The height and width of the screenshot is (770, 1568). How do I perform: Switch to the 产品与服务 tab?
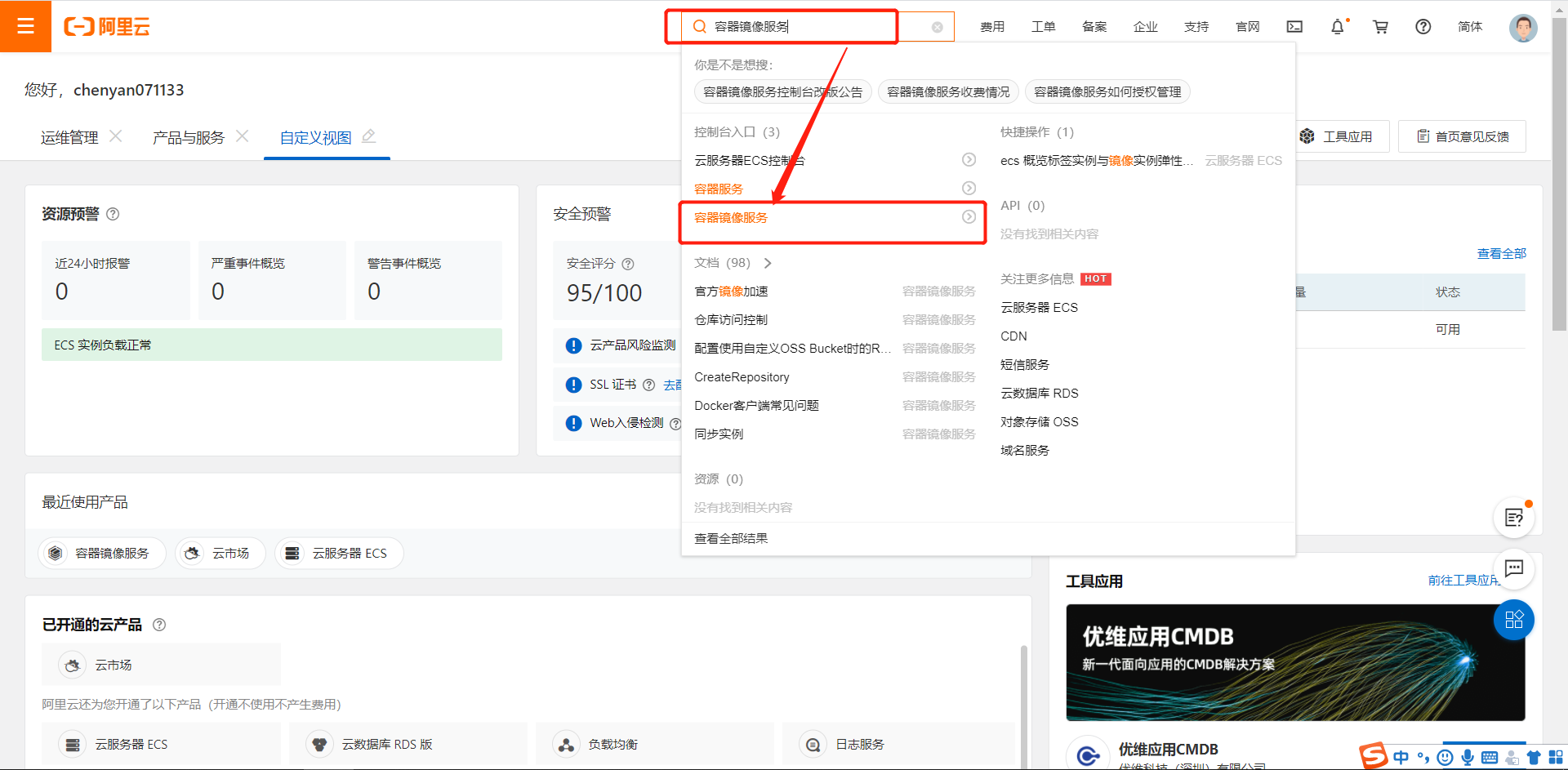click(187, 136)
